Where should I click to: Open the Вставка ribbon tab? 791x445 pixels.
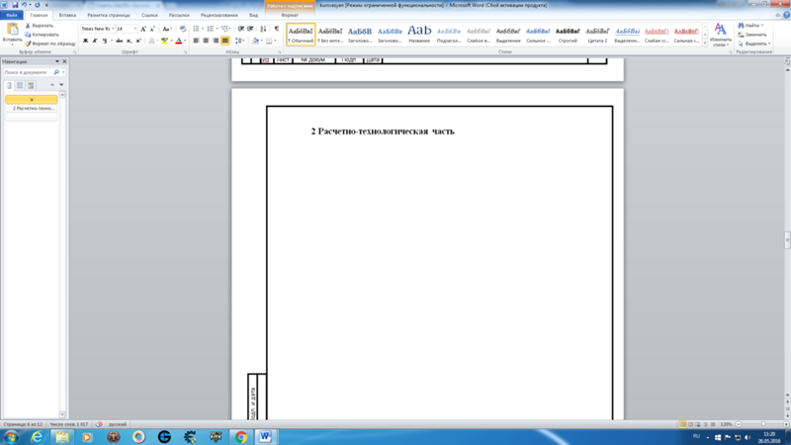pos(67,16)
